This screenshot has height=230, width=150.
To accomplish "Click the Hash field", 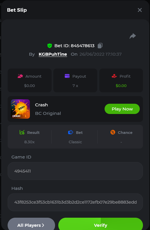I will point(75,202).
